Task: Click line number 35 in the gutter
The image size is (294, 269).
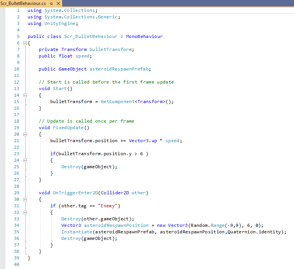Action: pyautogui.click(x=16, y=232)
